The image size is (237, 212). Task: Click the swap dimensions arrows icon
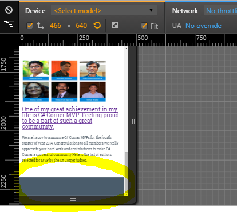click(x=40, y=26)
